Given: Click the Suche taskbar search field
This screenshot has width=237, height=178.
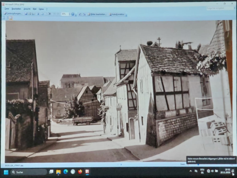Looking at the screenshot, I should (x=28, y=172).
